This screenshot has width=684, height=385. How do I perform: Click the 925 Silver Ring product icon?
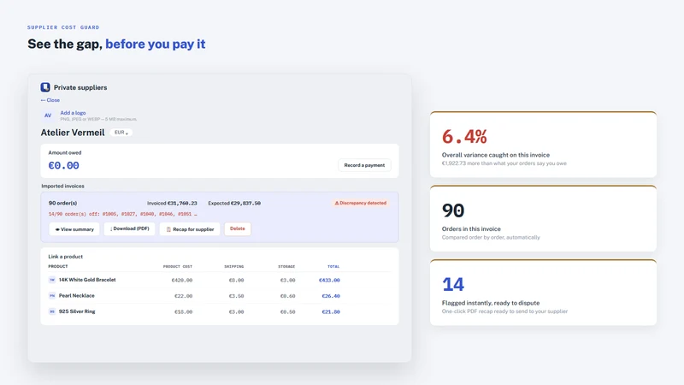52,311
